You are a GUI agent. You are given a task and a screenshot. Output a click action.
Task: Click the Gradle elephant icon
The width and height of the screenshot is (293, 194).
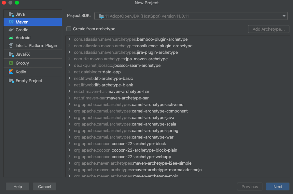click(x=11, y=30)
